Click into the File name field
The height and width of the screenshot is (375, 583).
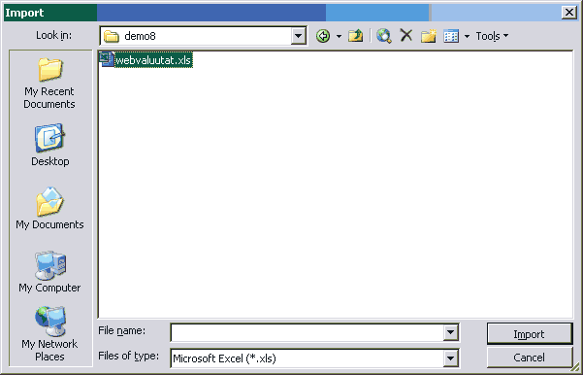coord(307,332)
